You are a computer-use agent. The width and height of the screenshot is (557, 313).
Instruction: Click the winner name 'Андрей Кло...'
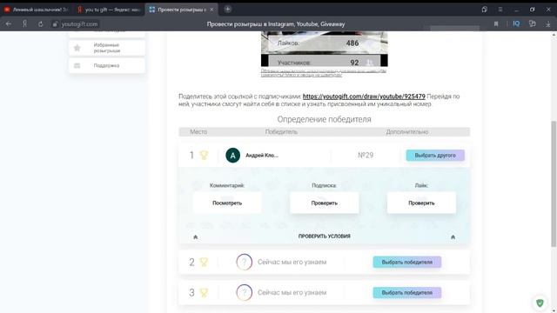(262, 155)
